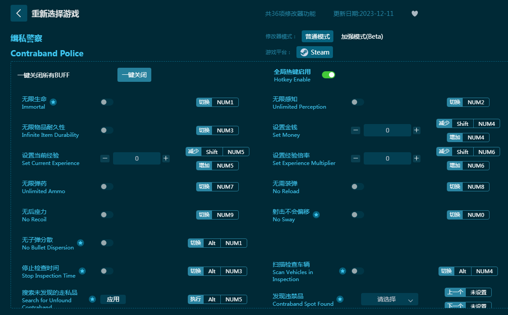Click Shift NUM5 decrease hotkey for experience
This screenshot has width=508, height=315.
coord(217,152)
